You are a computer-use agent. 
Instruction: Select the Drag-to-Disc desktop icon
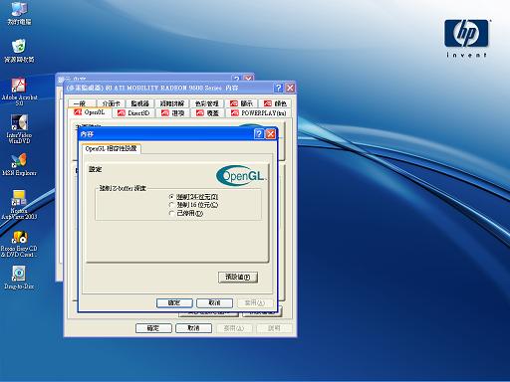(19, 278)
